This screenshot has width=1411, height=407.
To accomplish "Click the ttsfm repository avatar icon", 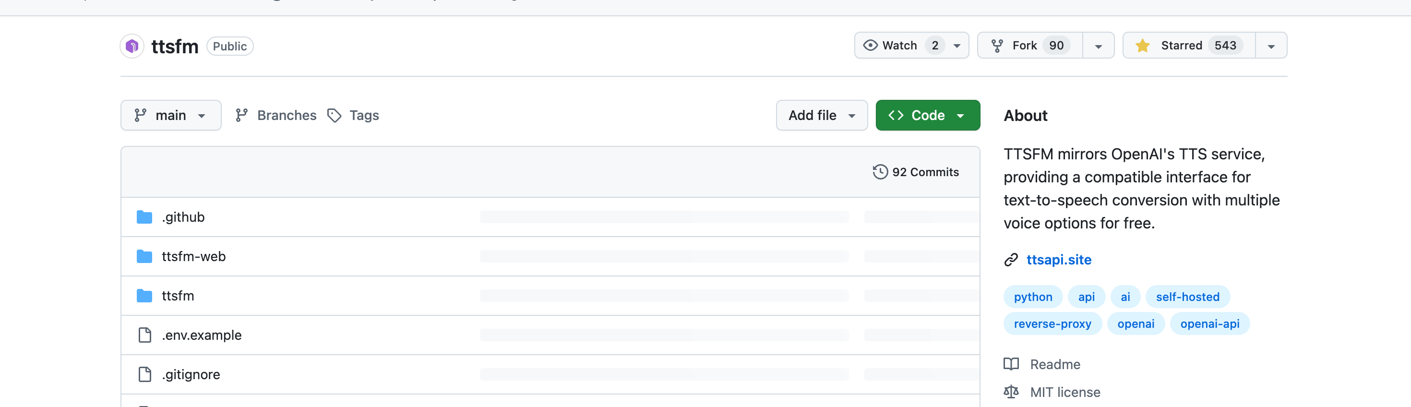I will (132, 46).
